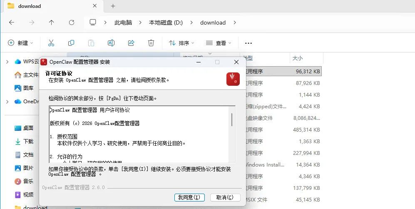
Task: Open 文档 in the sidebar
Action: click(24, 155)
